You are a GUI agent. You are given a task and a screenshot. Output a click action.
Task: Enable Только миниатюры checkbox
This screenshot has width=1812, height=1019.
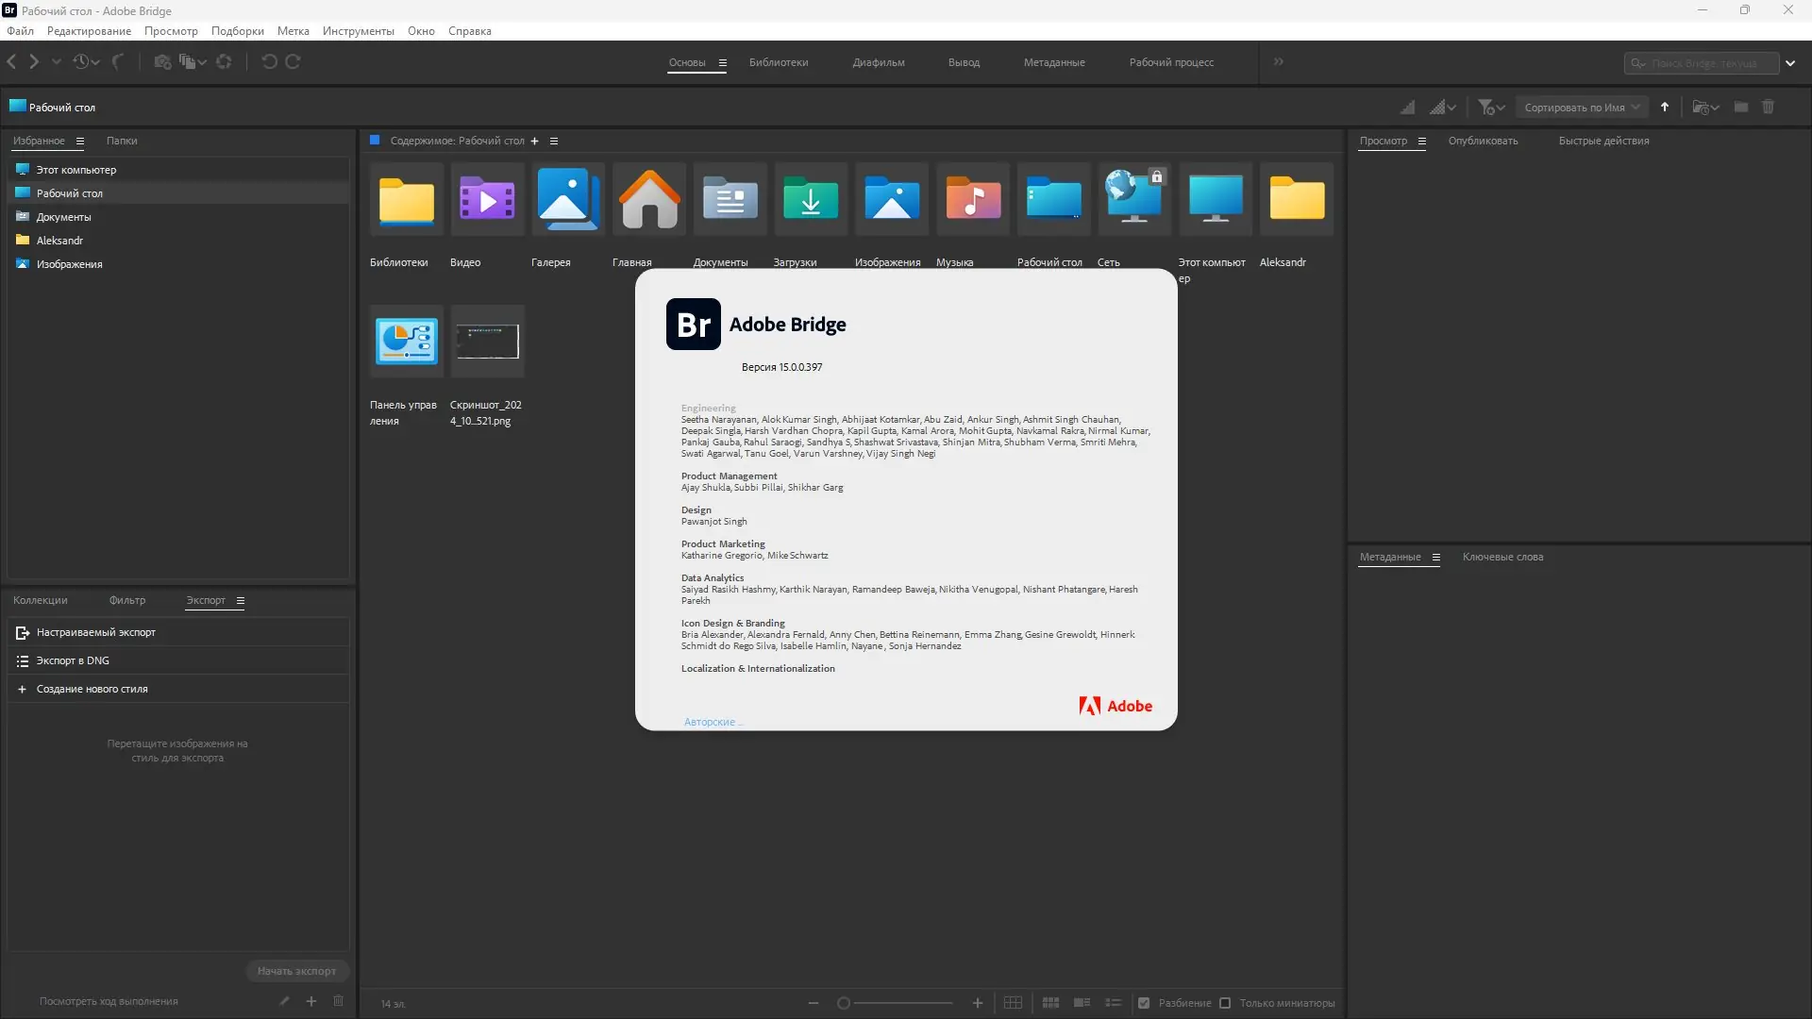point(1225,1003)
